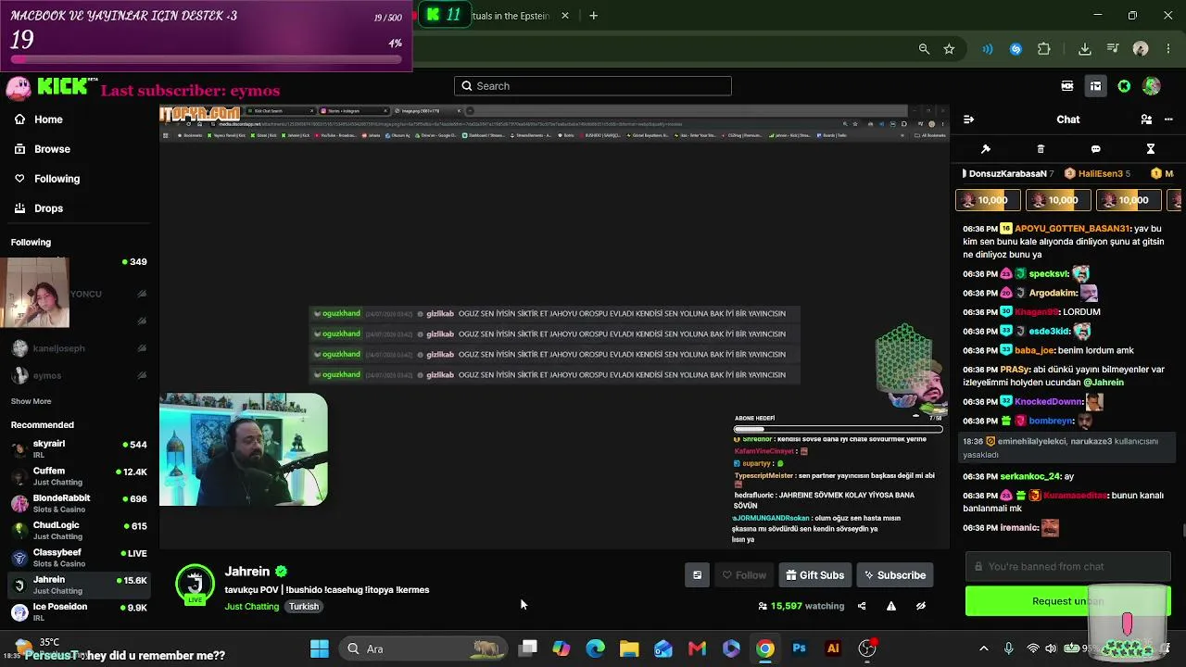Click the APOYU_GOTTEN_BASAN31 chat username
The width and height of the screenshot is (1186, 667).
click(x=1073, y=229)
